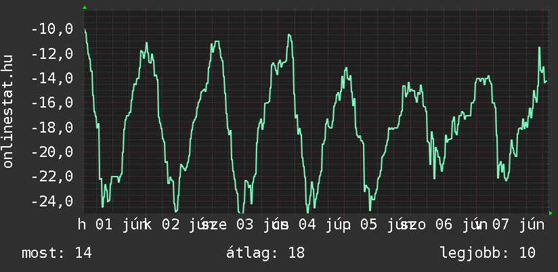Click the -16,0 y-axis label
558x272 pixels.
click(52, 103)
